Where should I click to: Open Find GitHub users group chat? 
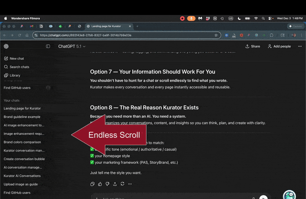(17, 88)
